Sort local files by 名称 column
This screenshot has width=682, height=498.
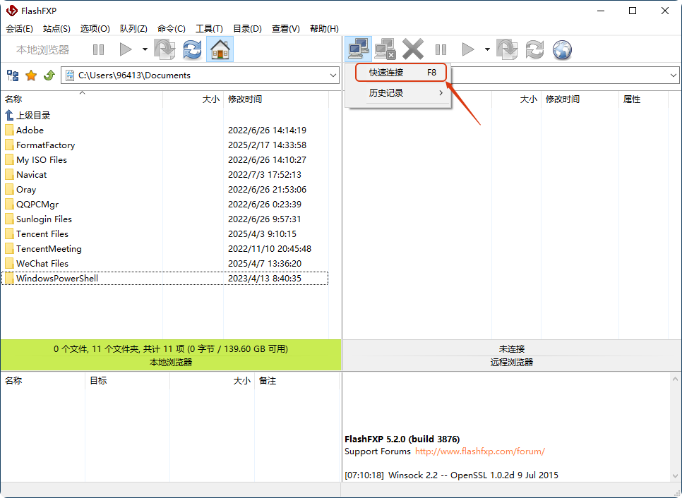[82, 99]
